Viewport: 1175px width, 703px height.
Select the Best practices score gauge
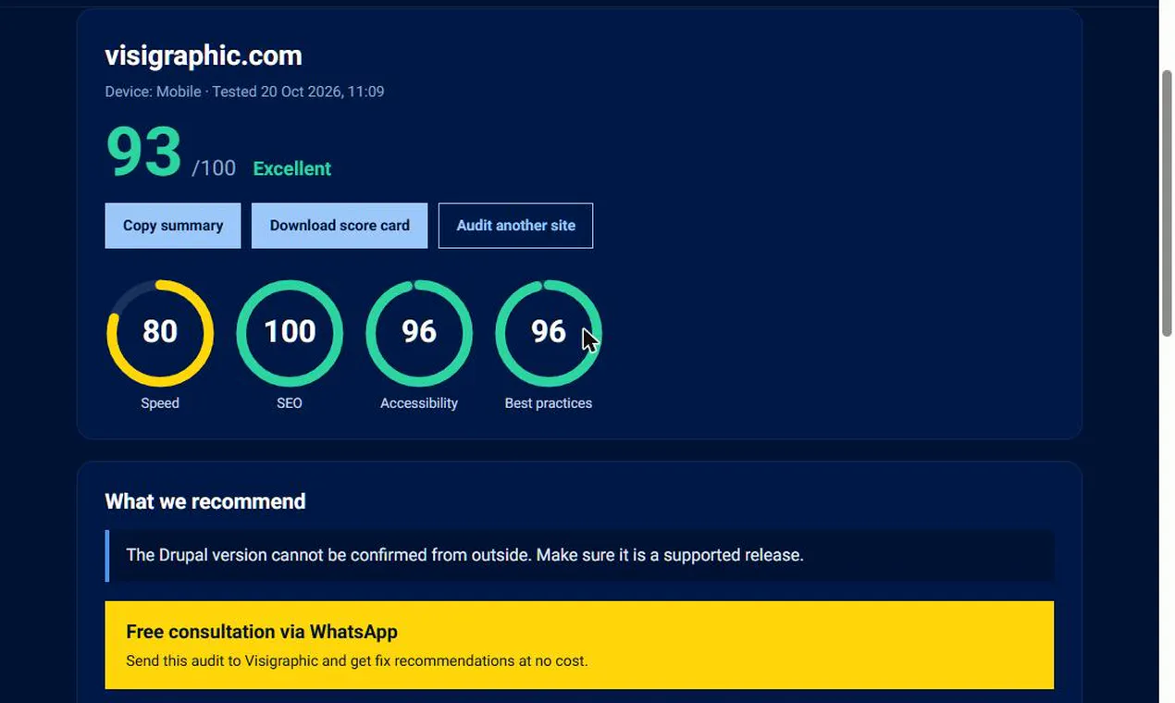549,333
